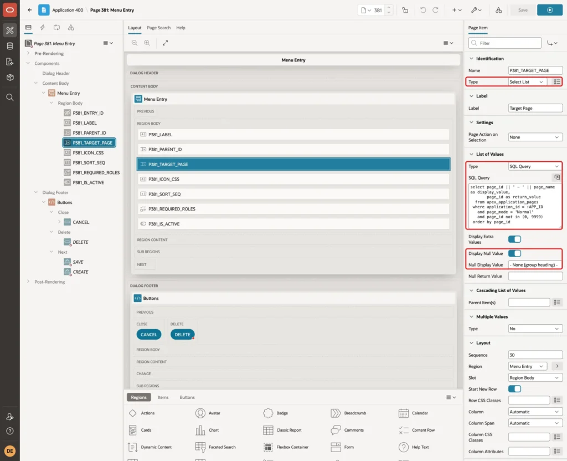The image size is (567, 461).
Task: Click the sidebar search magnifier icon
Action: (x=10, y=98)
